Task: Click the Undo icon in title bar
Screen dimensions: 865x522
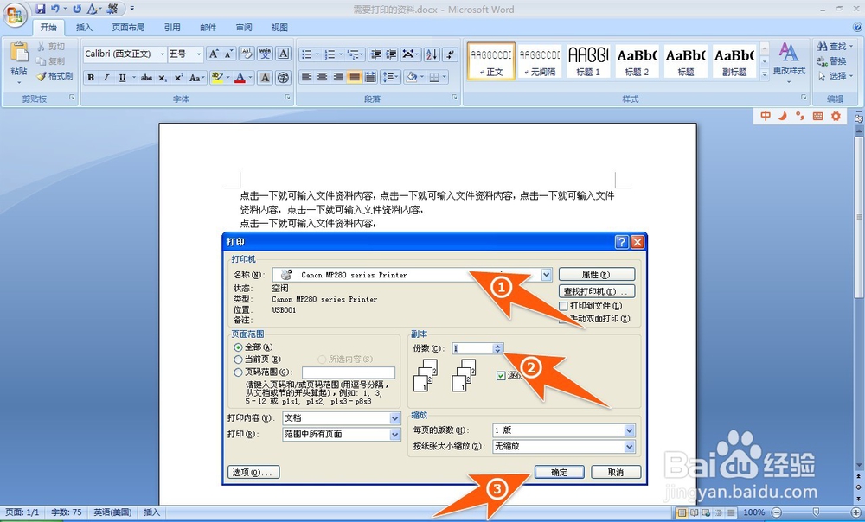Action: click(x=55, y=9)
